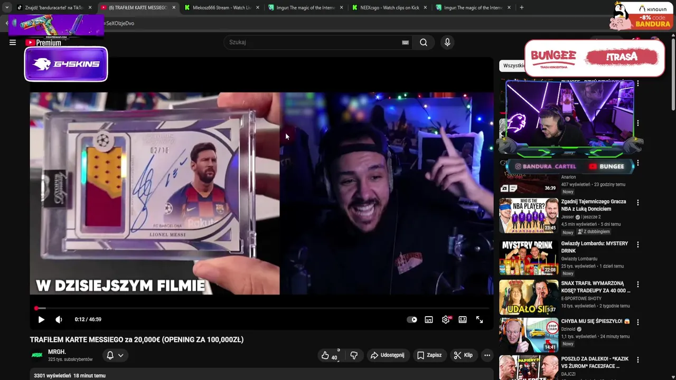This screenshot has width=676, height=380.
Task: Go to YouTube Premium home logo
Action: point(43,43)
